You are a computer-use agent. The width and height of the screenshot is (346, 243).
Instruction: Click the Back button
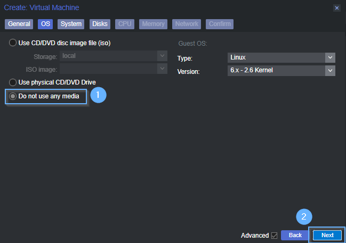(x=295, y=235)
